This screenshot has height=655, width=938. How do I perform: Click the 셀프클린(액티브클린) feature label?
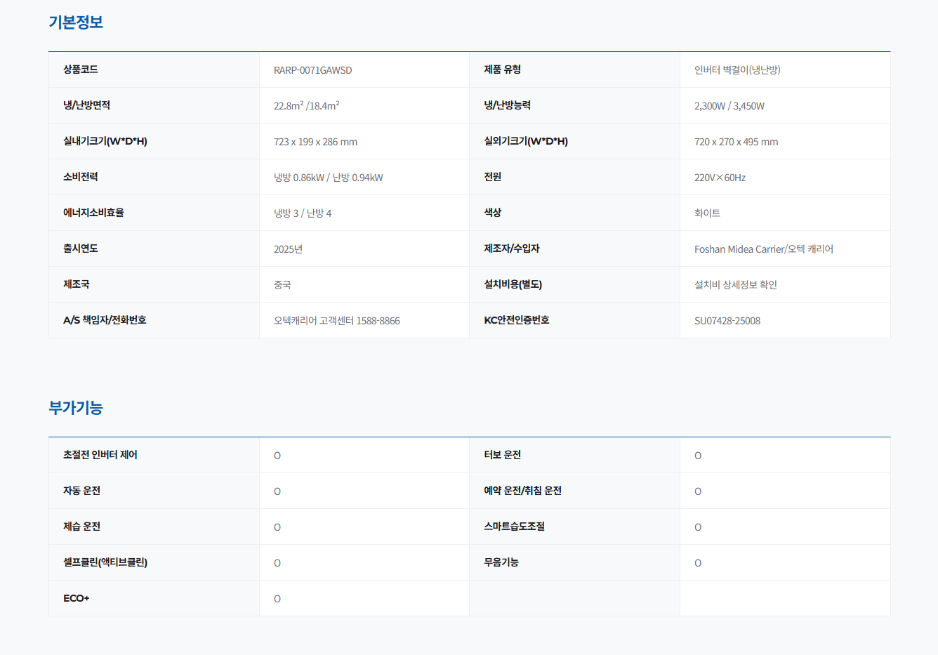coord(105,562)
